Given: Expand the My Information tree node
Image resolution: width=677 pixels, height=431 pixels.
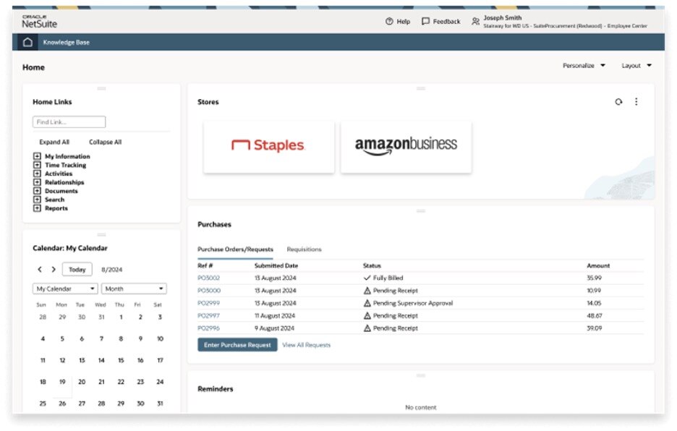Looking at the screenshot, I should [37, 157].
